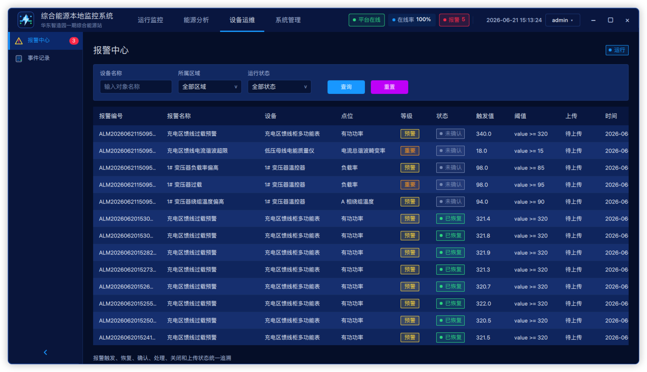Open 事件记录 list icon
The image size is (647, 372).
[19, 59]
